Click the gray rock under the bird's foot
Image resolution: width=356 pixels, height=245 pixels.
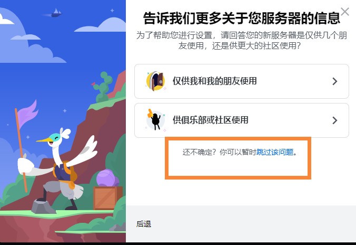pyautogui.click(x=43, y=206)
